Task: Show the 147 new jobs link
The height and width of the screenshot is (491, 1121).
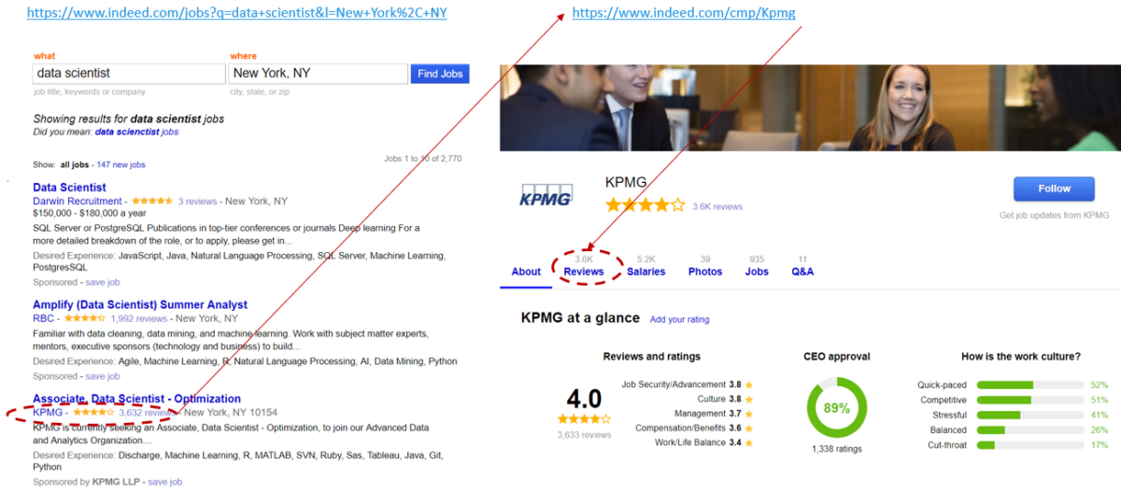Action: [x=121, y=164]
